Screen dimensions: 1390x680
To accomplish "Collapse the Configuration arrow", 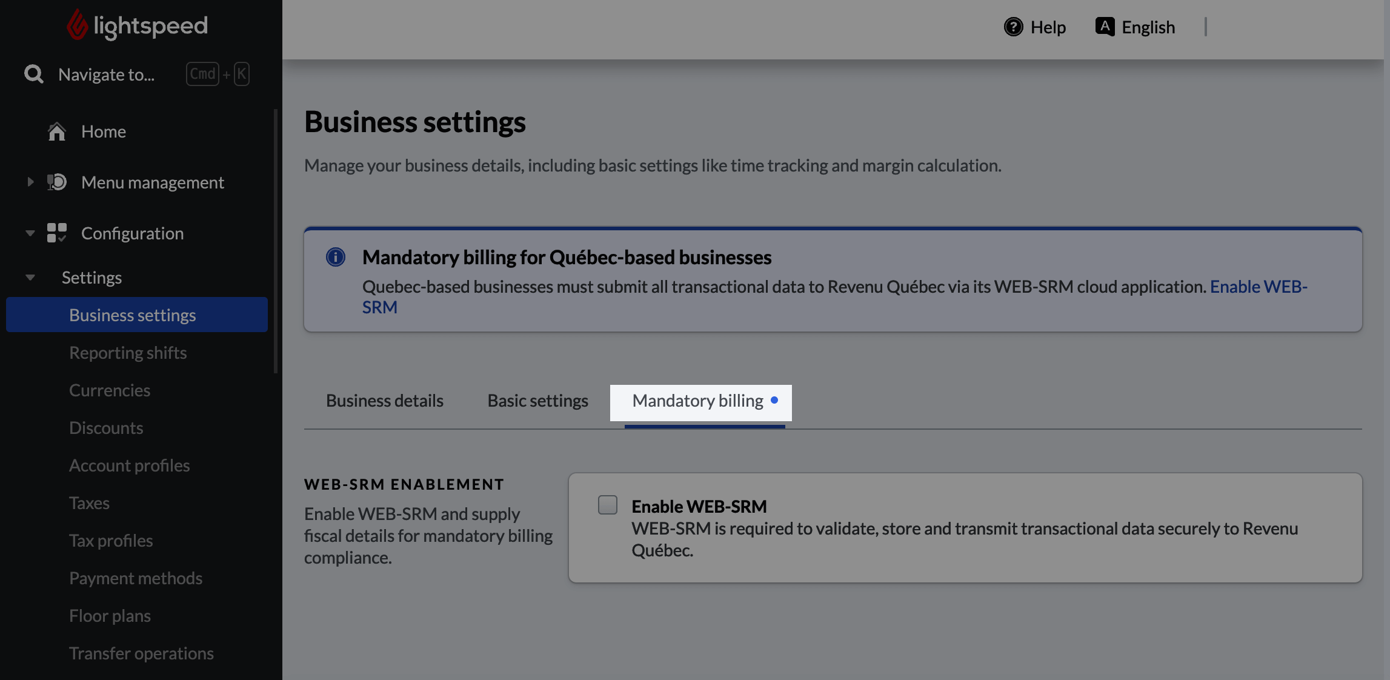I will [30, 233].
